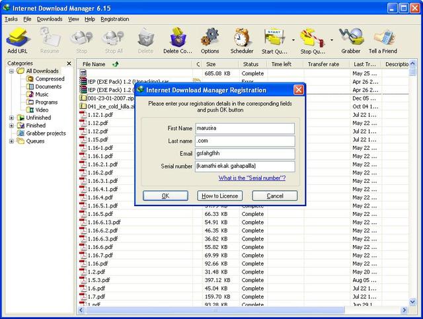This screenshot has width=423, height=319.
Task: Click the Start Queue icon
Action: click(274, 40)
